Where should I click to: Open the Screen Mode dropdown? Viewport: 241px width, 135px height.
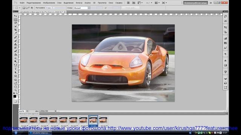click(164, 3)
